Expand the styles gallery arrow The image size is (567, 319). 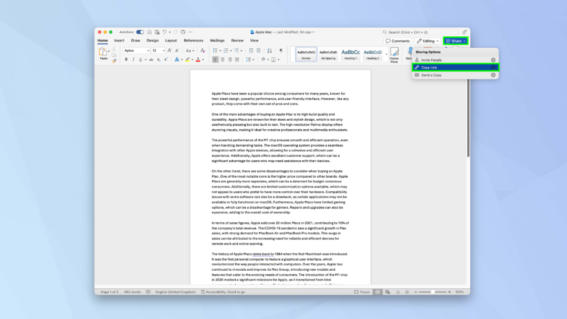[x=386, y=54]
